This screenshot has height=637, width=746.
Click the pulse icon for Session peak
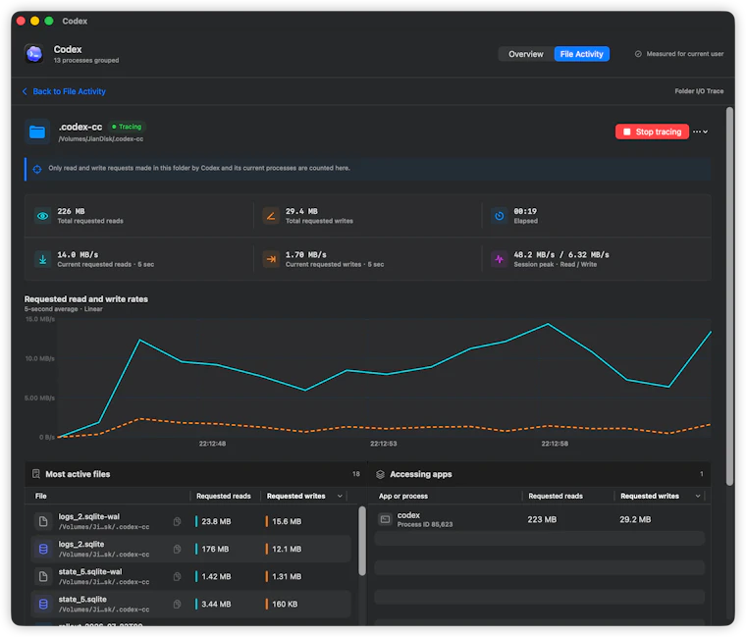click(x=499, y=259)
